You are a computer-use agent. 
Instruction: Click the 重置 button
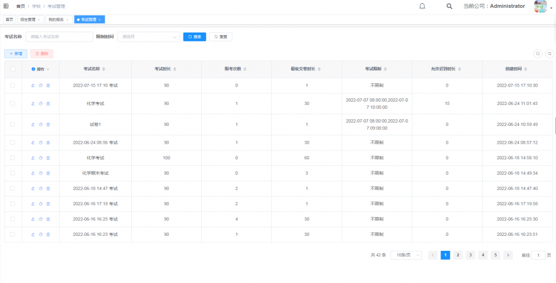pos(221,37)
